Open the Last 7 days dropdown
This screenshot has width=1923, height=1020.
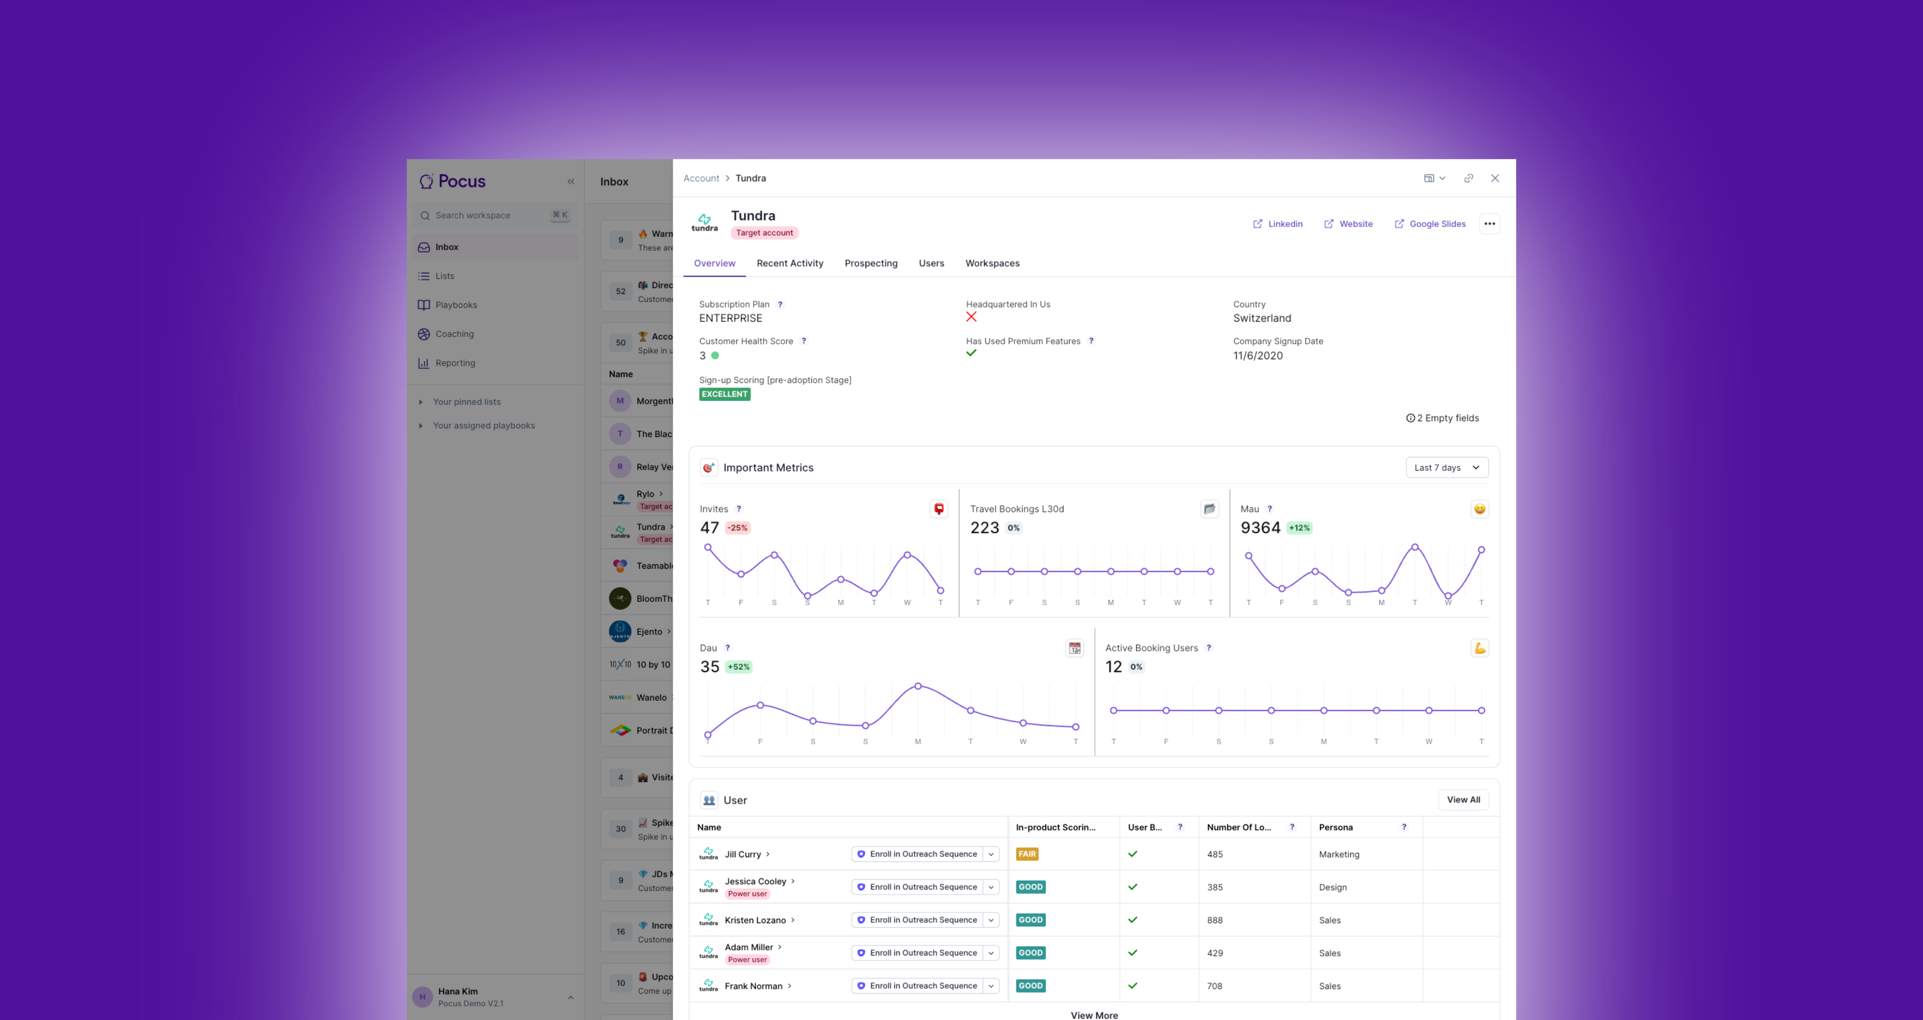click(1446, 468)
